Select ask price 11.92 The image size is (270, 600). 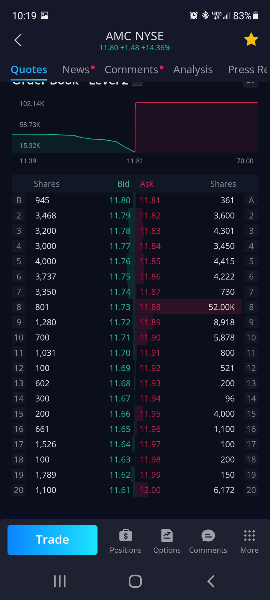[x=150, y=368]
